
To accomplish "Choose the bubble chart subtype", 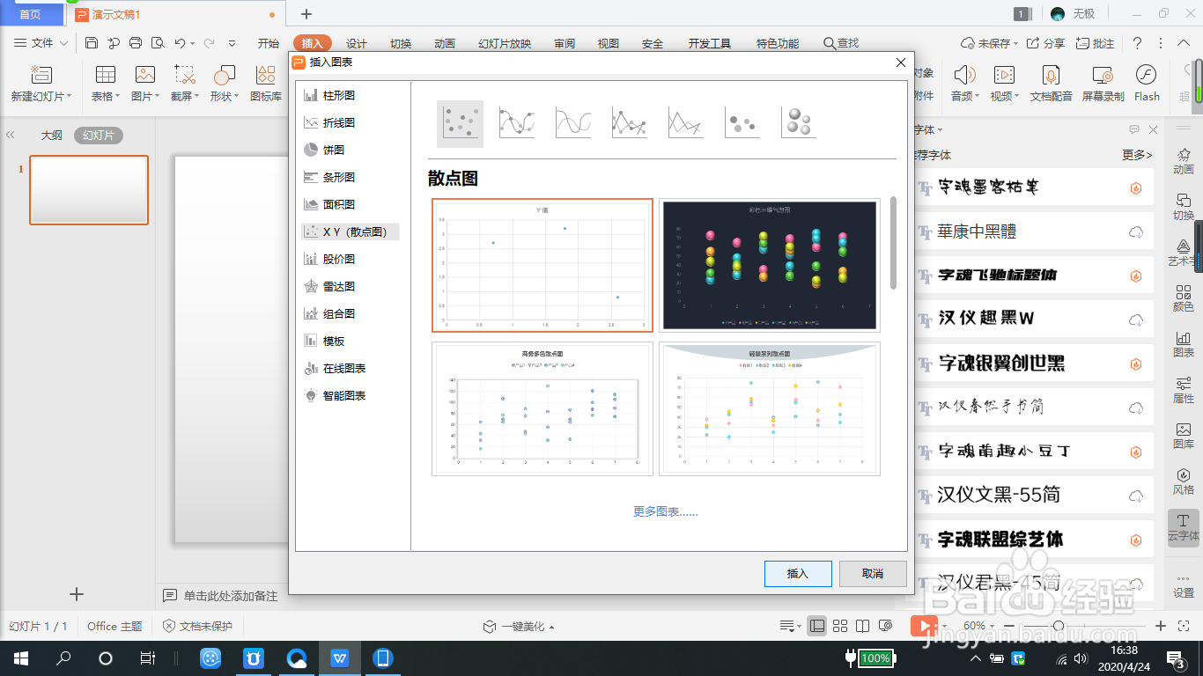I will [742, 123].
